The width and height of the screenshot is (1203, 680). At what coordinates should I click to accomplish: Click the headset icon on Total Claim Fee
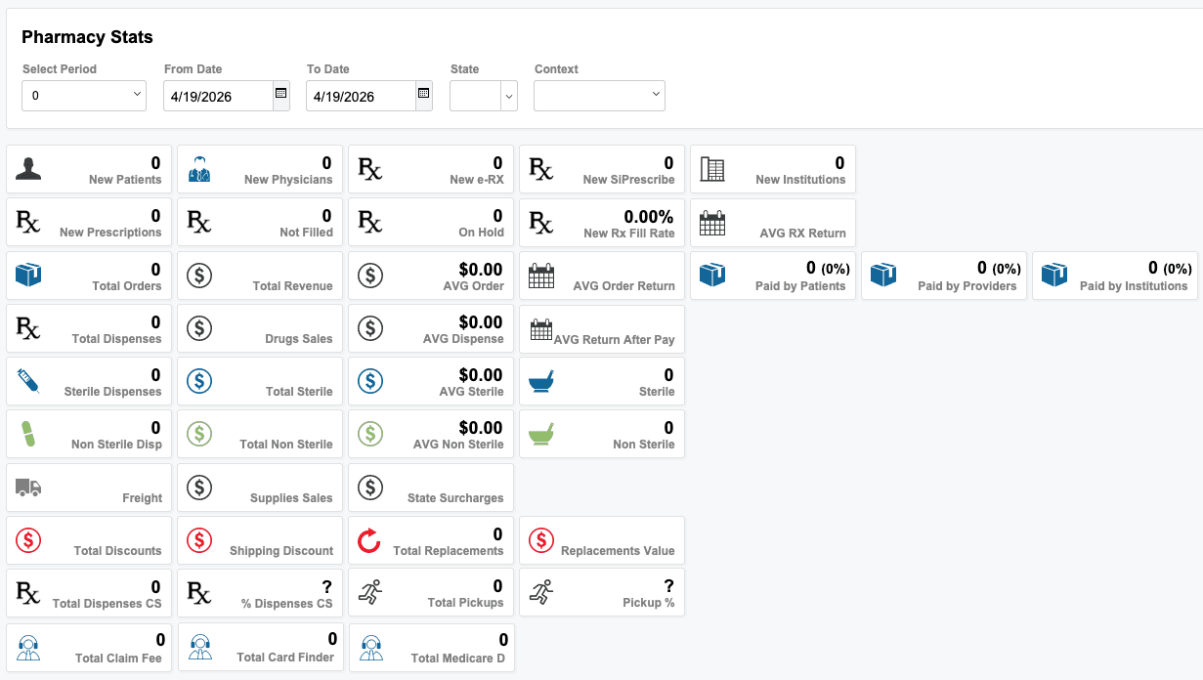click(x=28, y=647)
